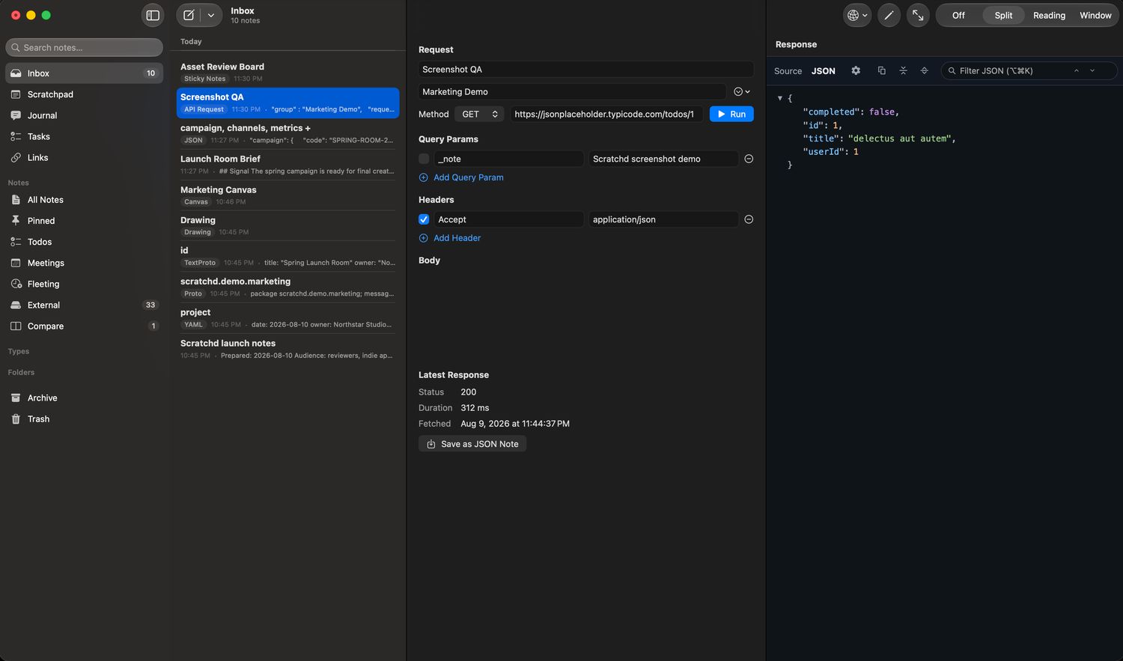Viewport: 1123px width, 661px height.
Task: Open the JSON viewer settings gear
Action: click(x=856, y=70)
